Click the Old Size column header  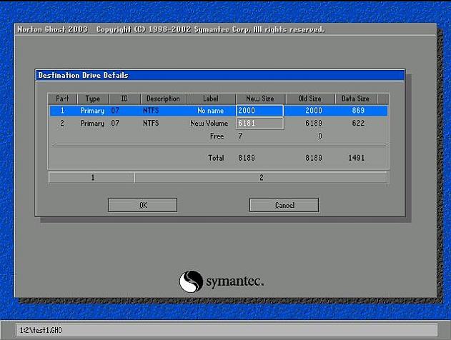click(x=309, y=99)
